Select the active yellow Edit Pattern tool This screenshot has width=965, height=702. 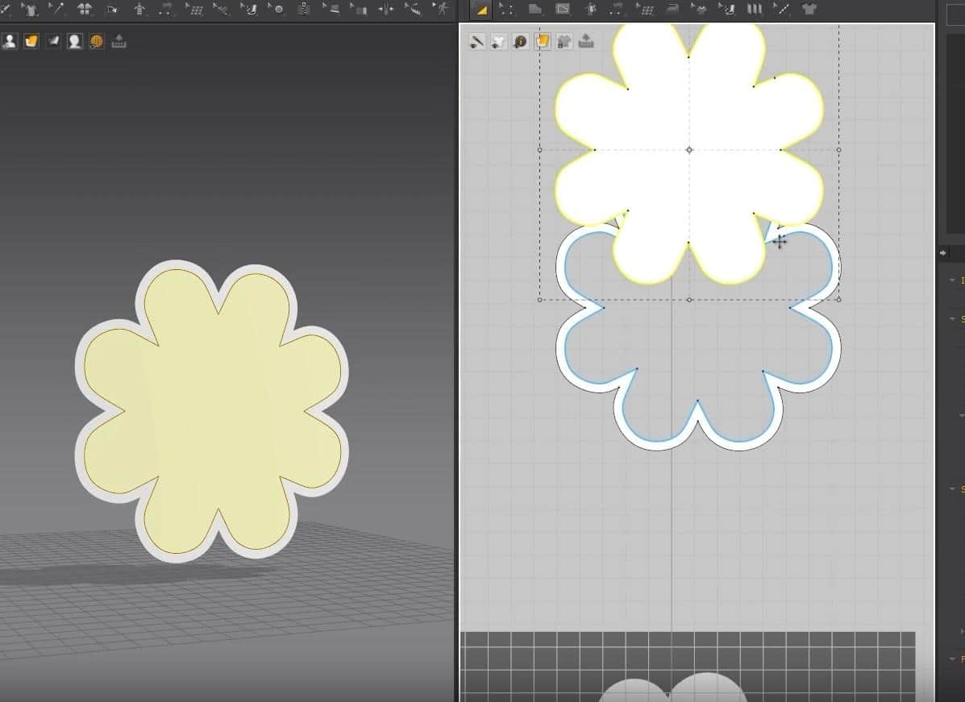click(480, 9)
